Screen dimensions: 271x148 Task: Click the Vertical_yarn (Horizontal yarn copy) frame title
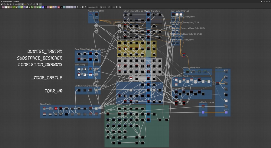click(91, 86)
